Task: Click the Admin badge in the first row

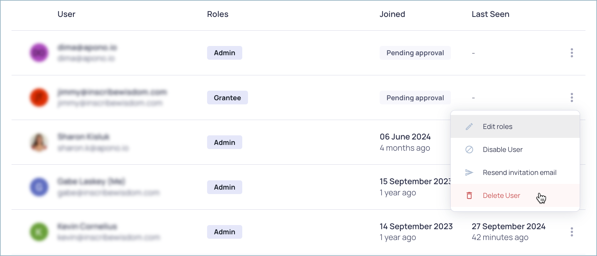Action: (x=224, y=53)
